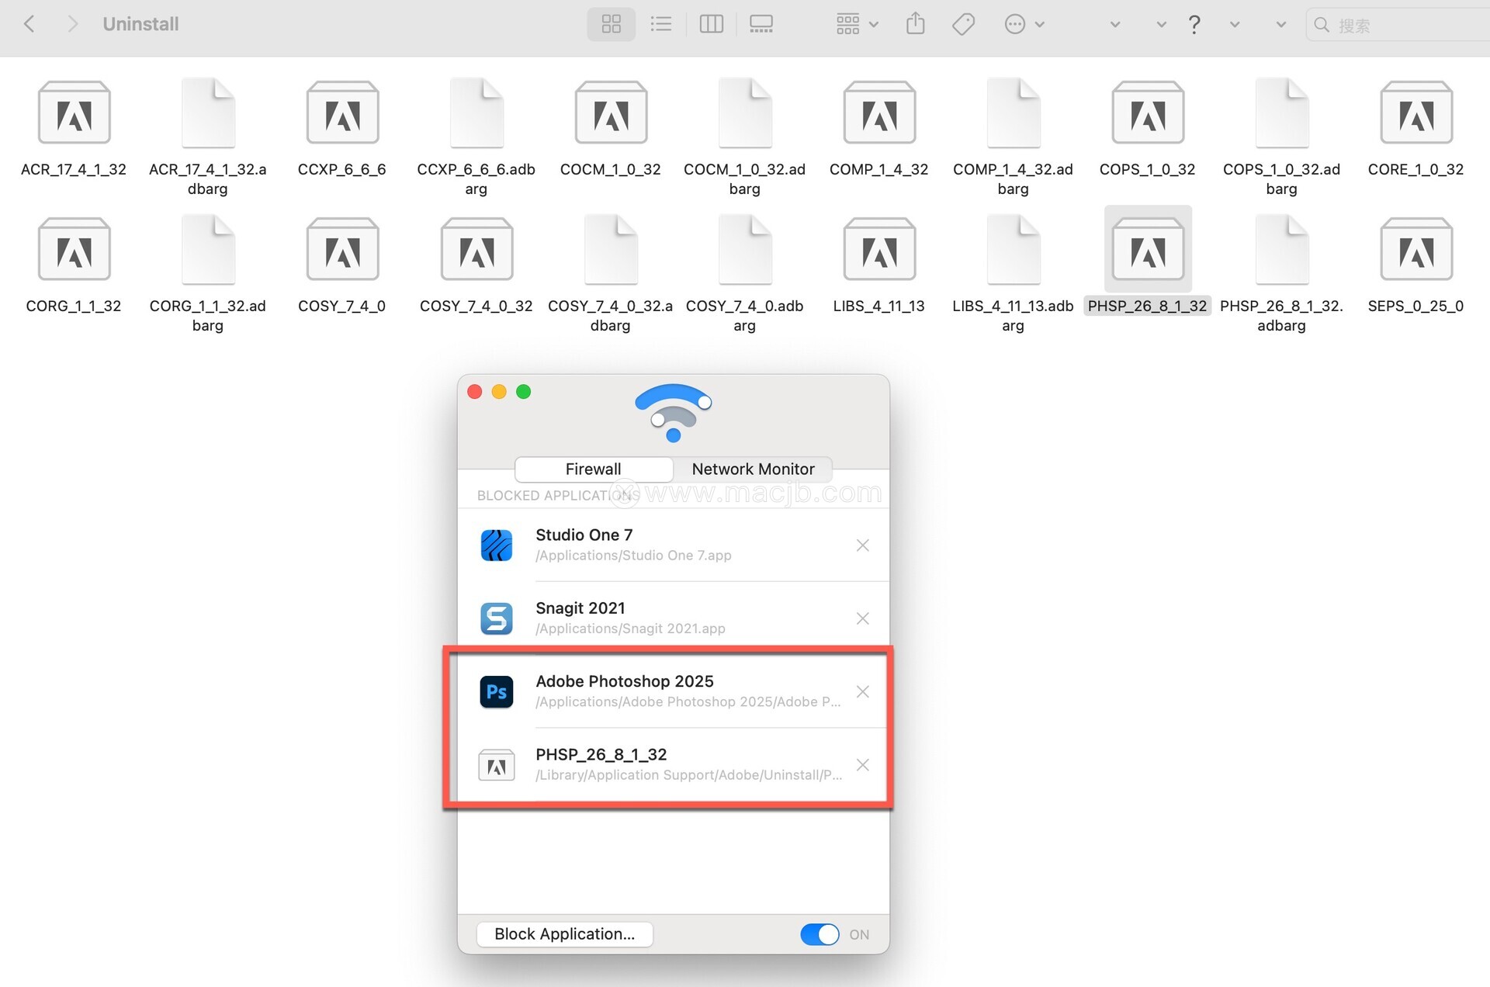Select the CCXP_6_6_6 Adobe app icon
The image size is (1490, 987).
[342, 113]
